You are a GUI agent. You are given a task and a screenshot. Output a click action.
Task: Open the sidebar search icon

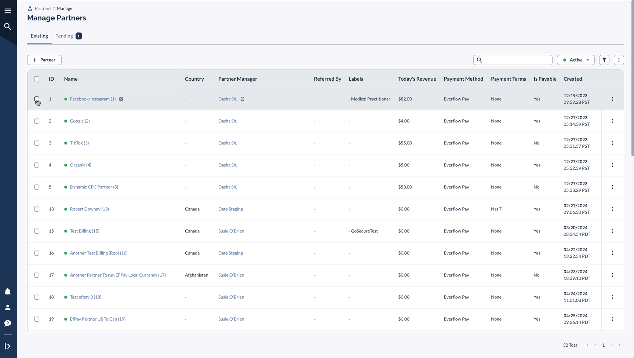click(x=8, y=26)
